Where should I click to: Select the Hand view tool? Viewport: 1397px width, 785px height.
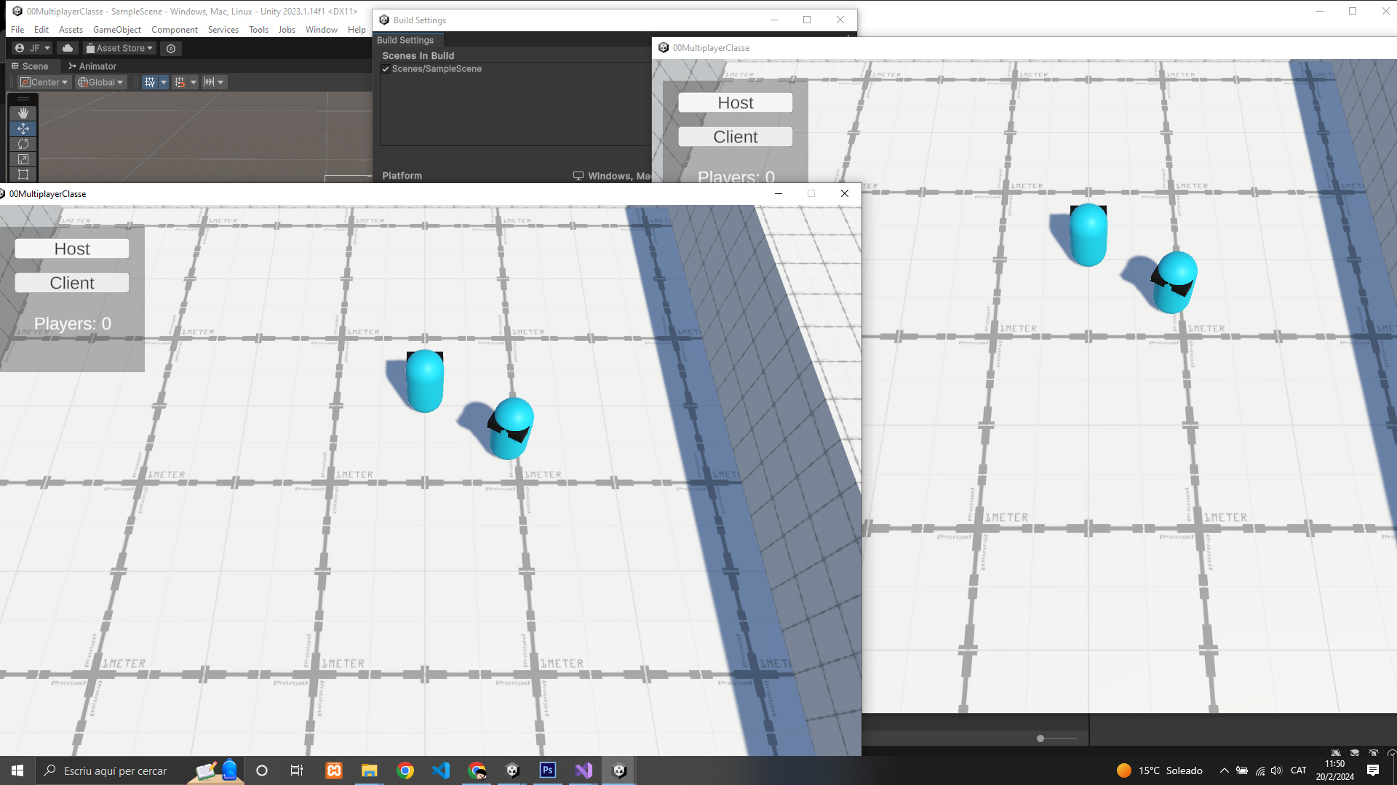(x=23, y=113)
